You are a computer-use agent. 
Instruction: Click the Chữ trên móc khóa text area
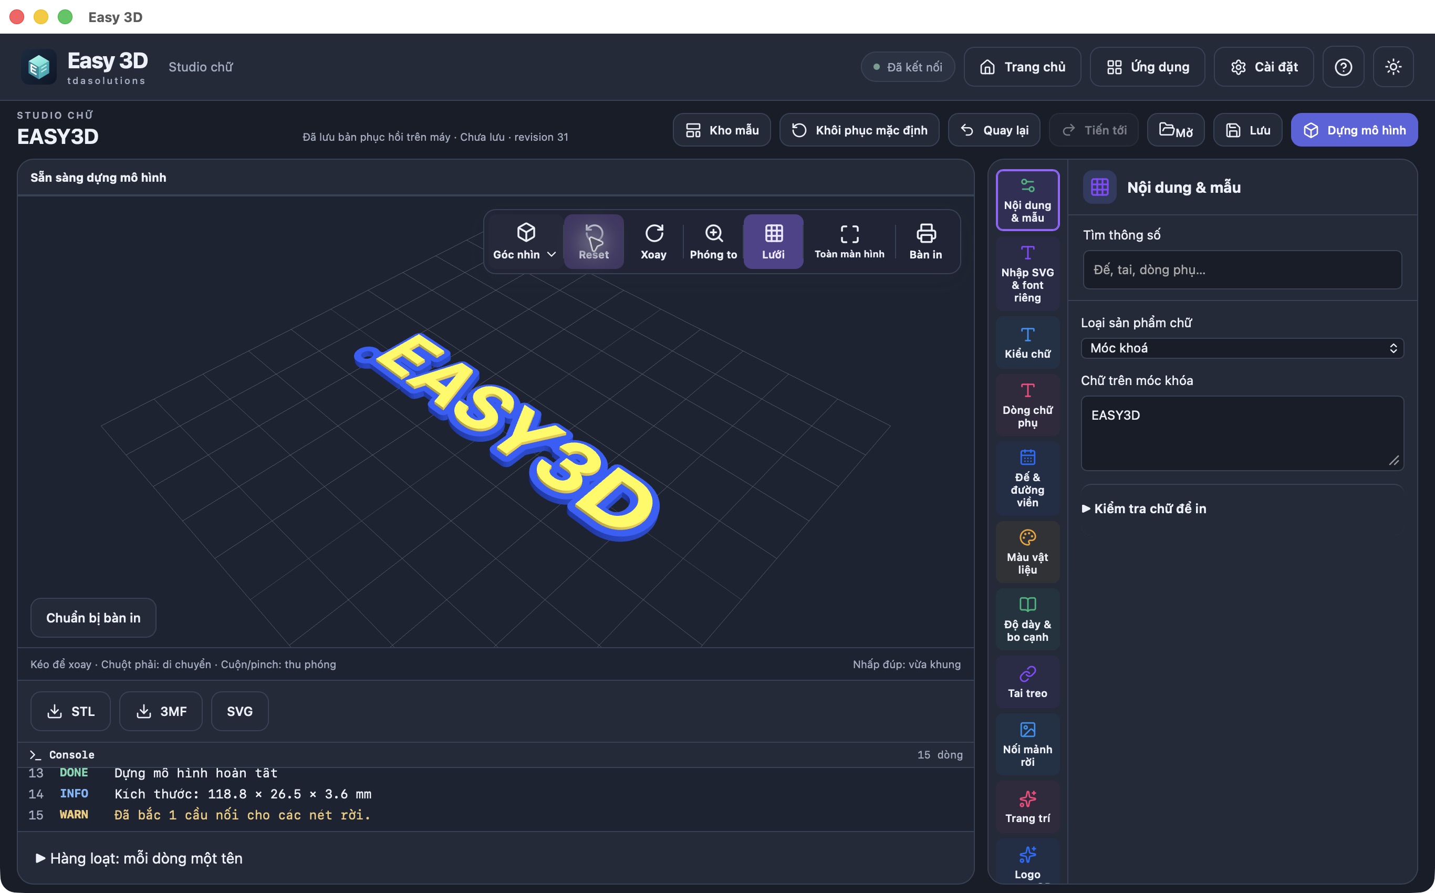1242,433
